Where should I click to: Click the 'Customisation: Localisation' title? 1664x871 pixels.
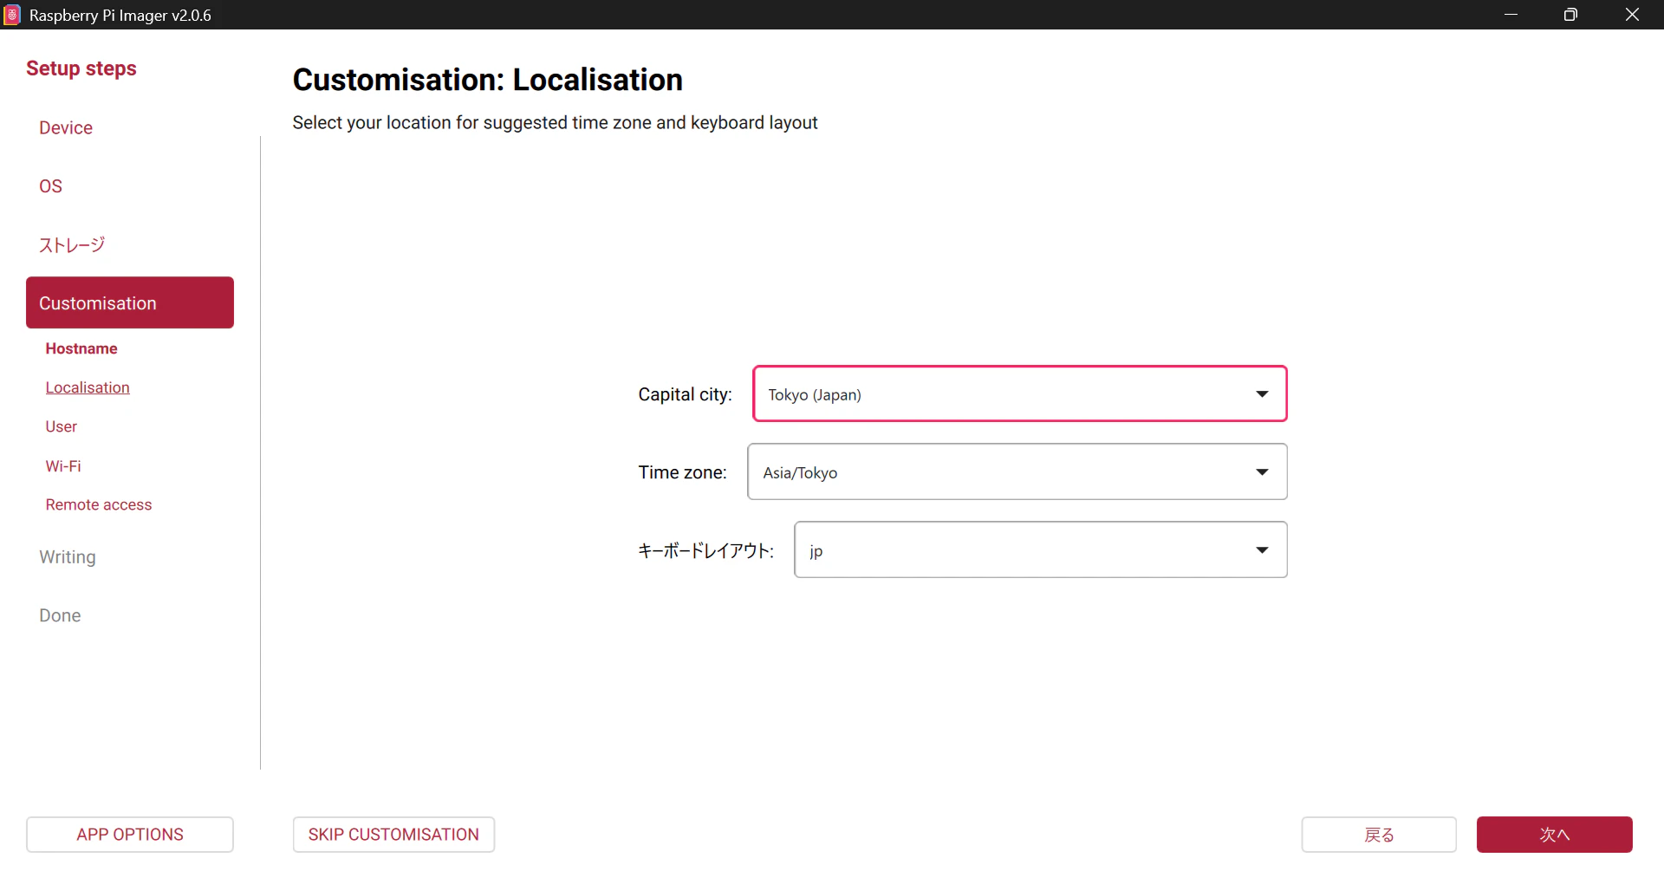click(x=488, y=80)
